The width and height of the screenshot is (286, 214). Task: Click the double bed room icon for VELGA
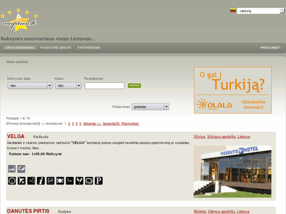[x=12, y=169]
